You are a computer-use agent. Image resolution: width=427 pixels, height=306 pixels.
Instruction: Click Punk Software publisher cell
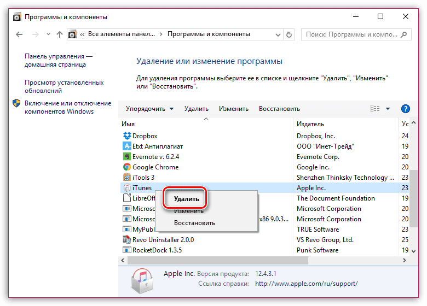(318, 250)
